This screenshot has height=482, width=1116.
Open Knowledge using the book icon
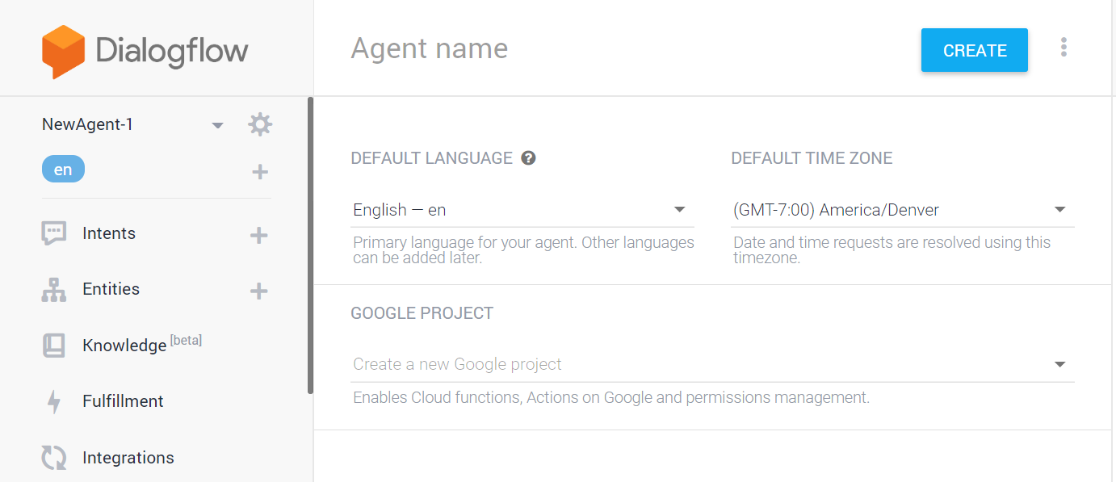point(53,345)
